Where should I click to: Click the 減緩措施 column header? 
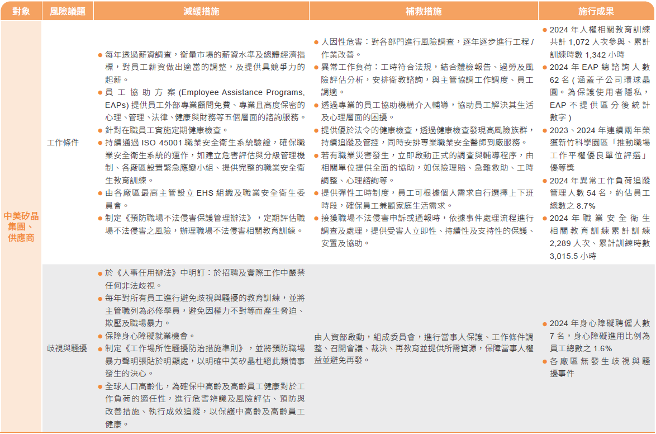pos(201,11)
